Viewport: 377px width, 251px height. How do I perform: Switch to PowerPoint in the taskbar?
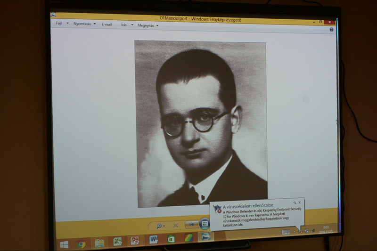click(135, 241)
